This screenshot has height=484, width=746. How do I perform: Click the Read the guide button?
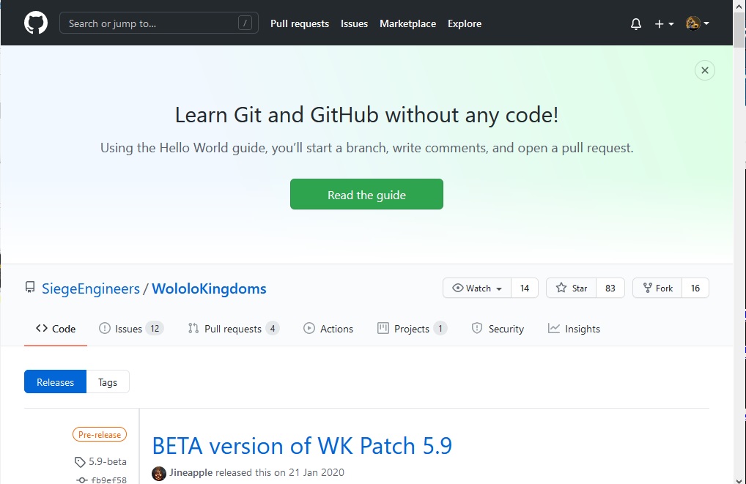tap(366, 194)
